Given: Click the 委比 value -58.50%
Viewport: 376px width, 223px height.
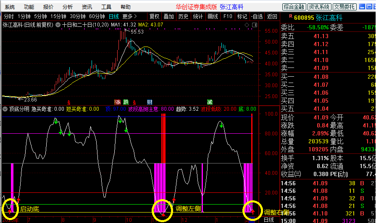Looking at the screenshot, I should tap(318, 27).
